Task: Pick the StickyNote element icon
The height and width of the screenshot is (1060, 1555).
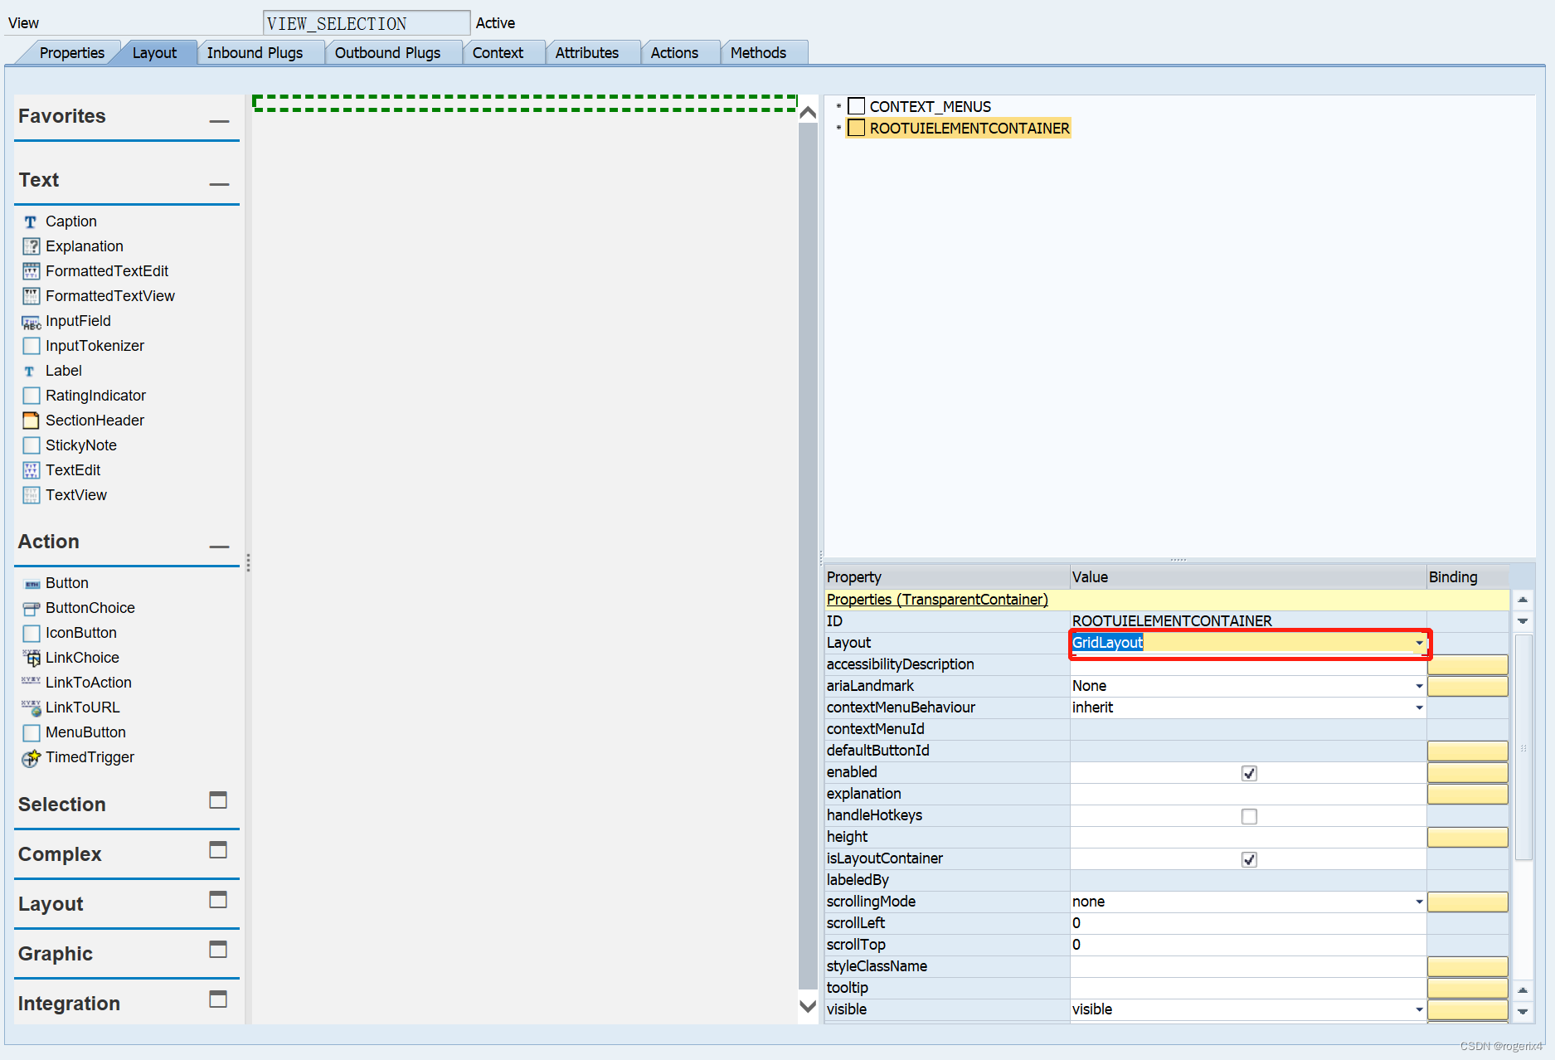Action: click(x=31, y=445)
